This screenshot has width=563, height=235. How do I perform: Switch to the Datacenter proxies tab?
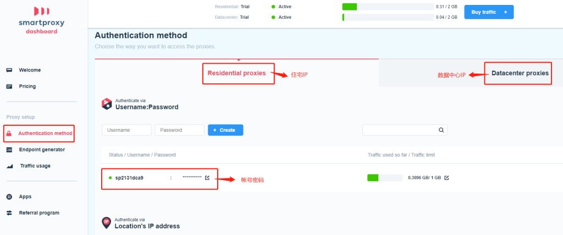520,73
